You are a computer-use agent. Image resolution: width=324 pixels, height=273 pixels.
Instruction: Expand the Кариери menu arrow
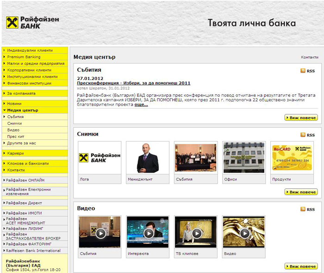(4, 153)
